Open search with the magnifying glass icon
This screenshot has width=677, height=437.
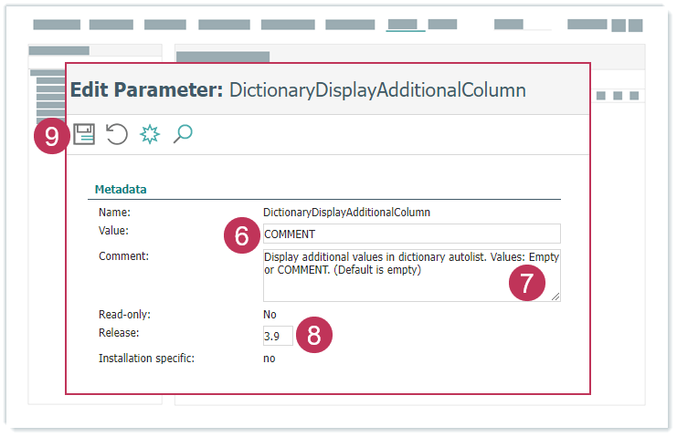[x=183, y=135]
